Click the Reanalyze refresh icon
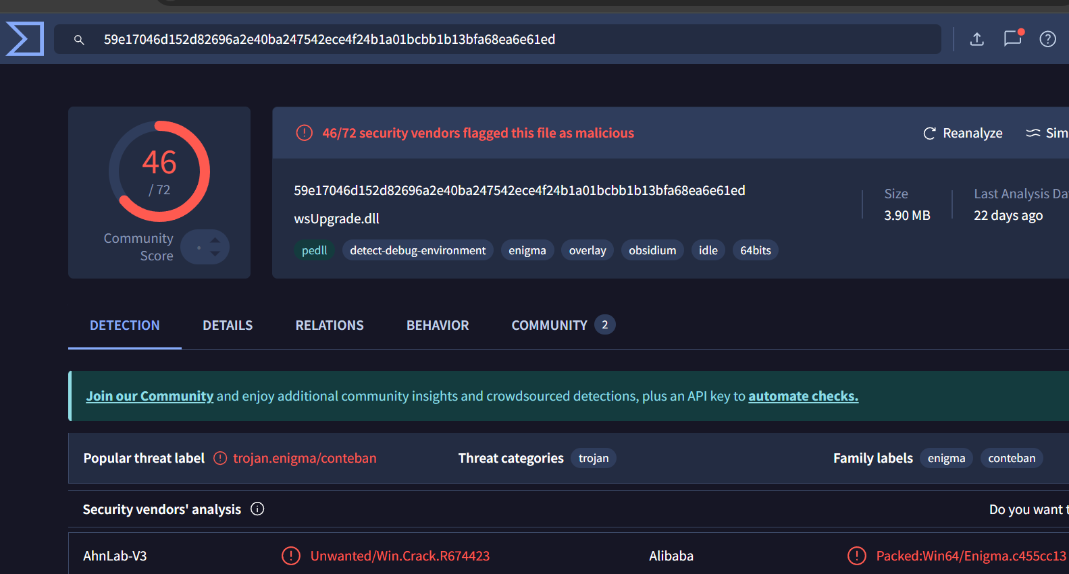1069x574 pixels. coord(929,134)
